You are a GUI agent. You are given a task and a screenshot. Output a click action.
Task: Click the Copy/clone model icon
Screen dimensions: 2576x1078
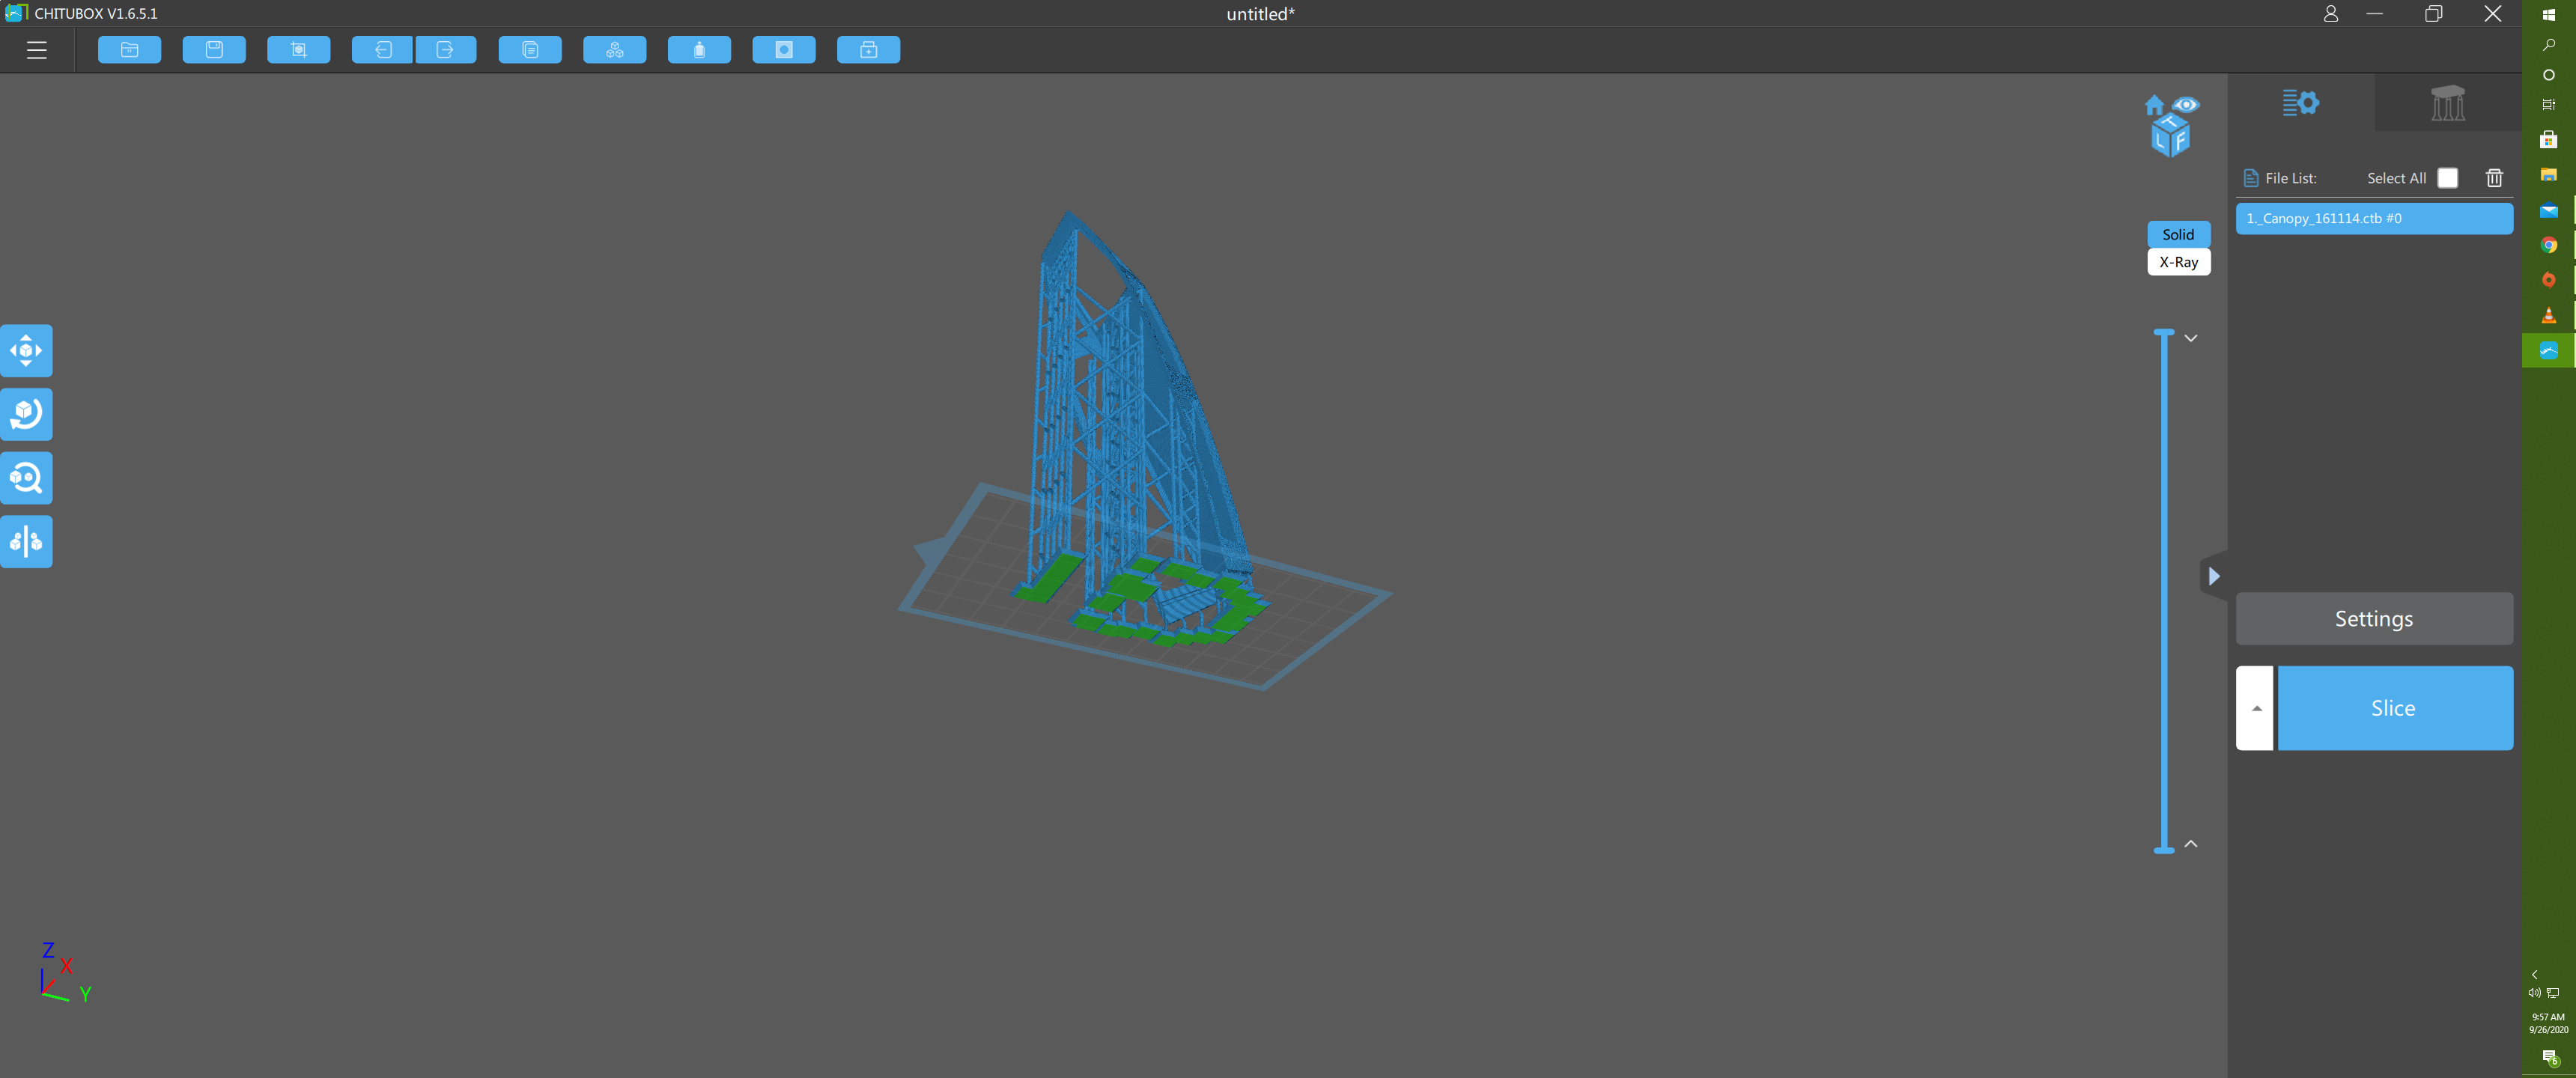[530, 50]
